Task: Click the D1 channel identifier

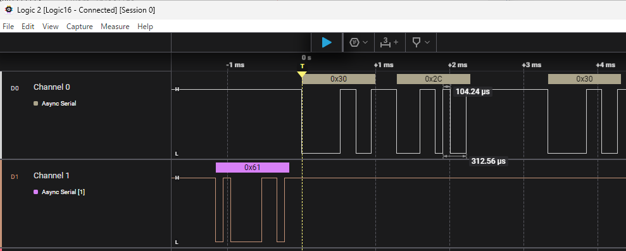Action: point(15,176)
